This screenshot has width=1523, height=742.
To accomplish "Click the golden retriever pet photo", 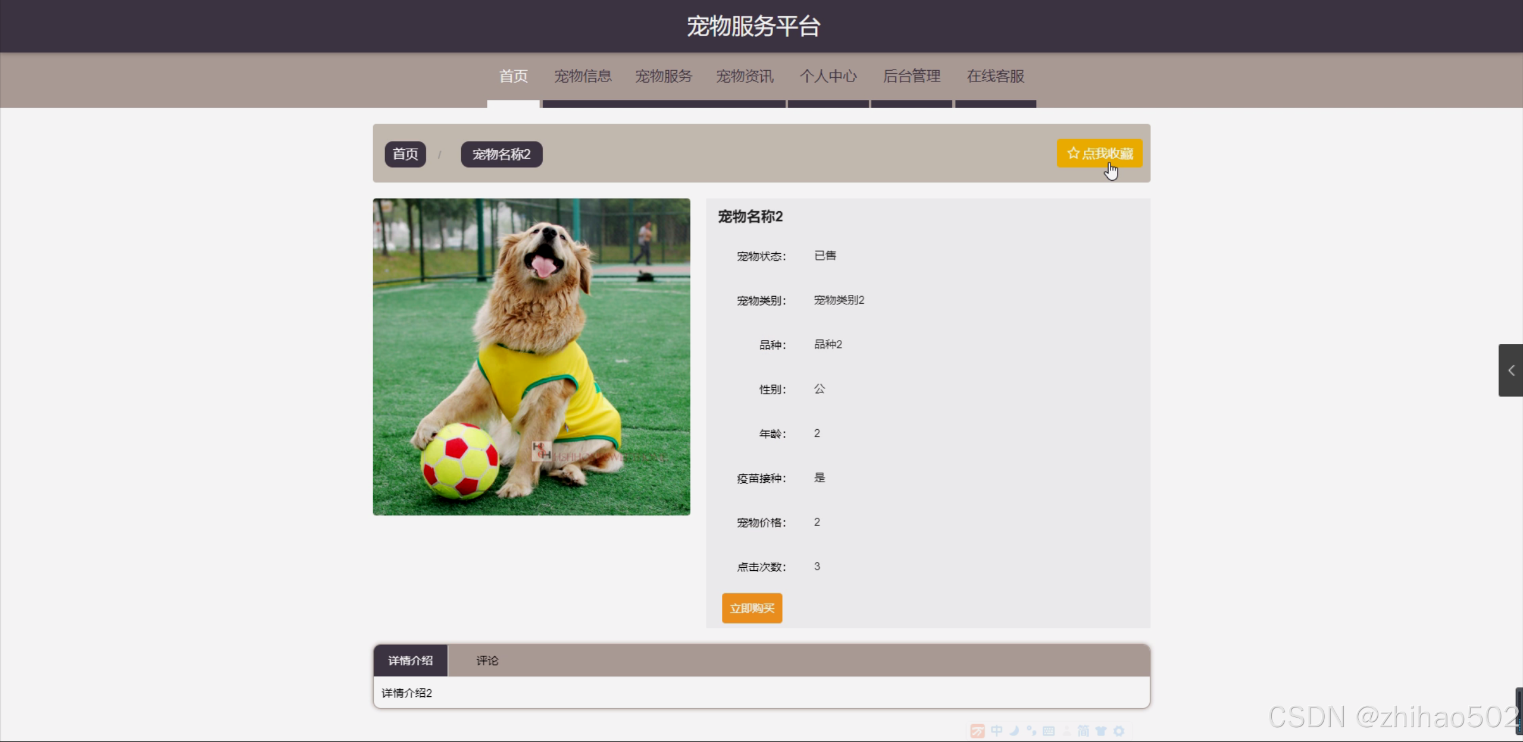I will coord(531,357).
